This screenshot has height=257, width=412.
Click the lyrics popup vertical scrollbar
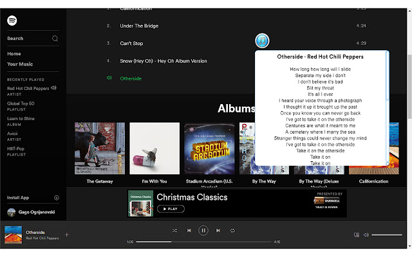pyautogui.click(x=388, y=76)
